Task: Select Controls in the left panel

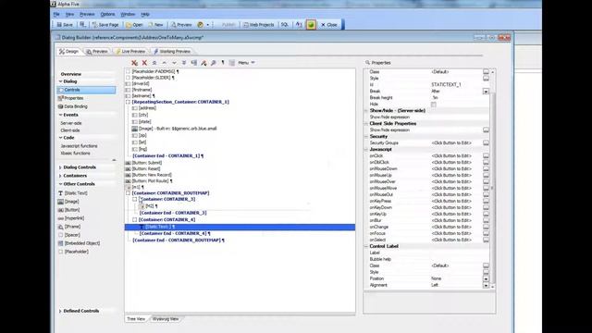Action: pos(86,90)
